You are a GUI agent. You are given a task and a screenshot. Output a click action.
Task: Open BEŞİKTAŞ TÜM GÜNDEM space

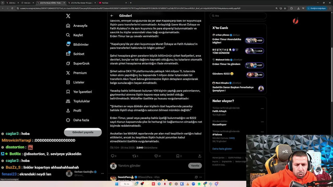click(238, 51)
